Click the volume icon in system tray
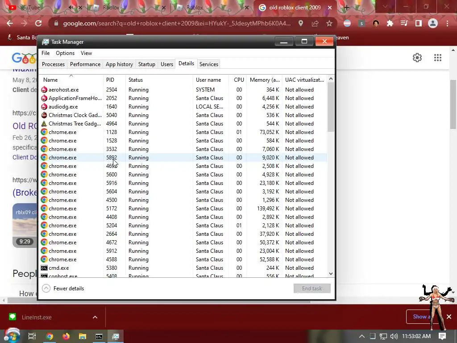This screenshot has width=457, height=343. 394,336
